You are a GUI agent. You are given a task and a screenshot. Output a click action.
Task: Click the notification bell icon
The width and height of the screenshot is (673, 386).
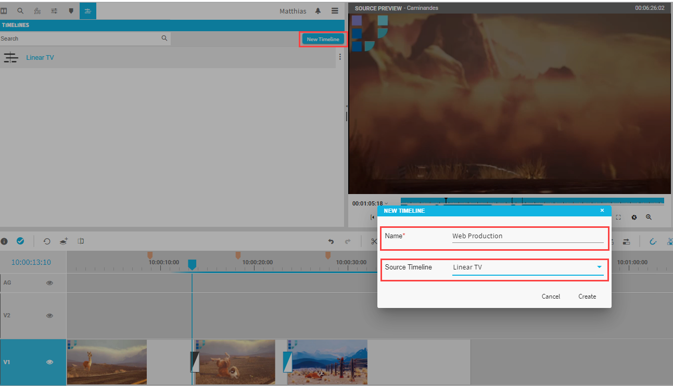[318, 11]
